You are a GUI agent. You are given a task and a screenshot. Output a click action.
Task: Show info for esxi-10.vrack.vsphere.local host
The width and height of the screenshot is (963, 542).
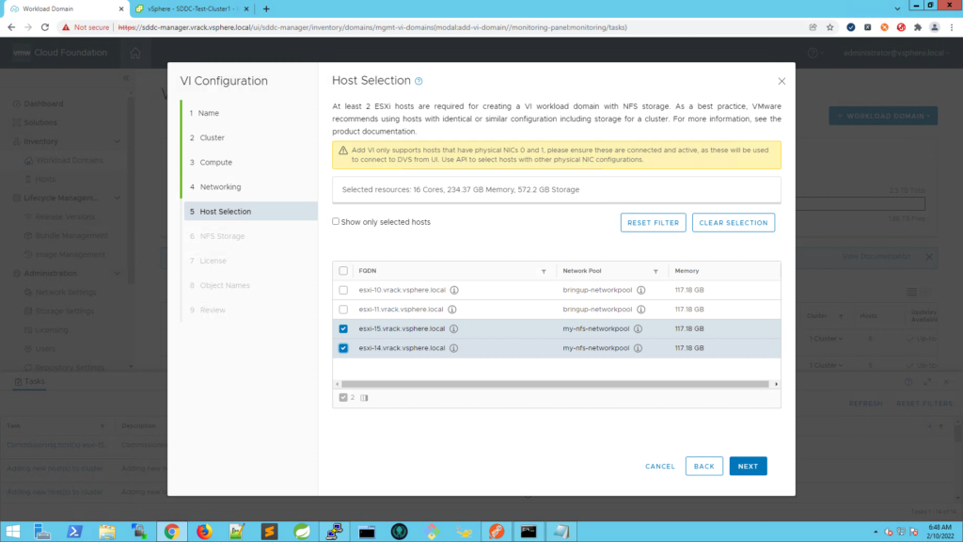pyautogui.click(x=454, y=290)
